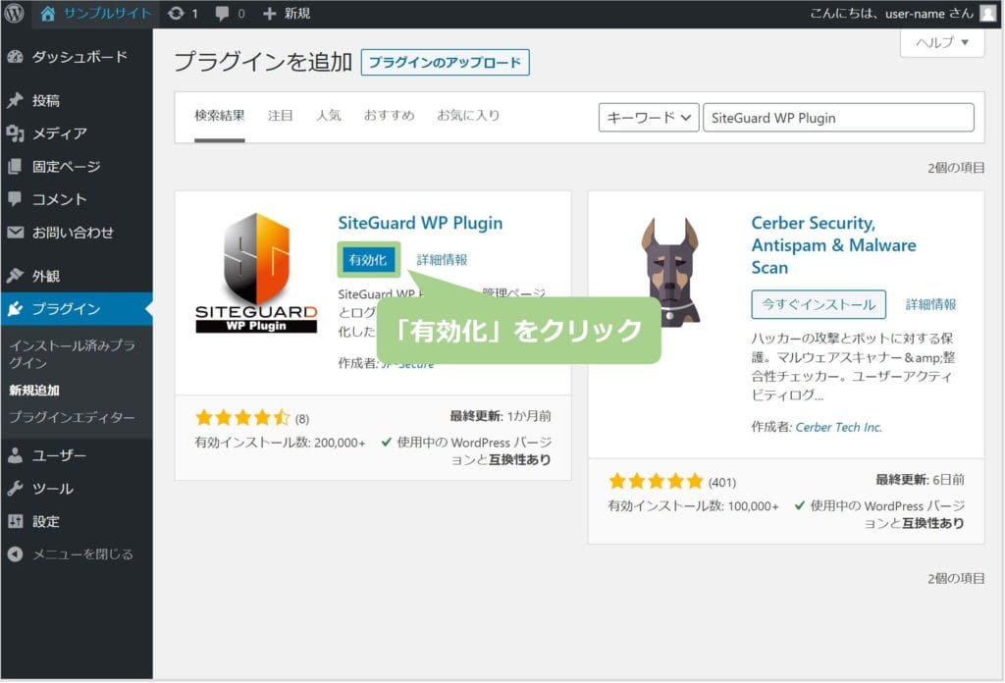Open the 設定 menu label

click(x=46, y=521)
